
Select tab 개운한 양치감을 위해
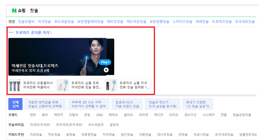pos(45,104)
